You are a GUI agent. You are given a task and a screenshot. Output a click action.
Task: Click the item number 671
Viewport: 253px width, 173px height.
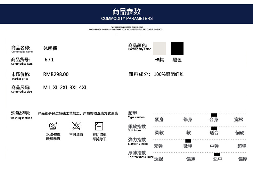[49, 60]
